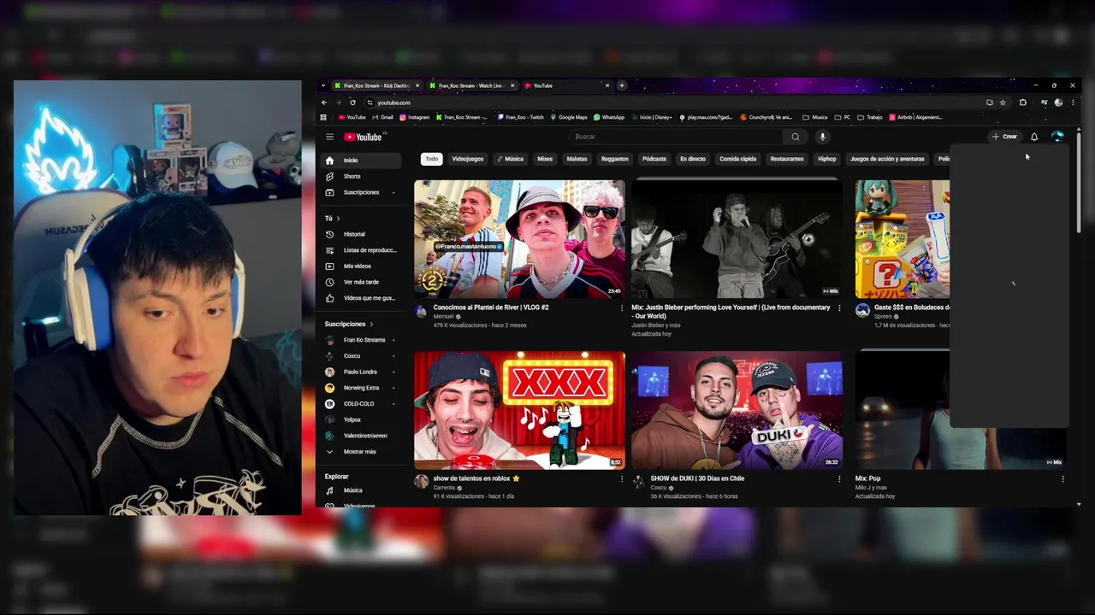Image resolution: width=1095 pixels, height=615 pixels.
Task: Switch to Fran_Koo Stream Kick Dashboard tab
Action: point(377,85)
